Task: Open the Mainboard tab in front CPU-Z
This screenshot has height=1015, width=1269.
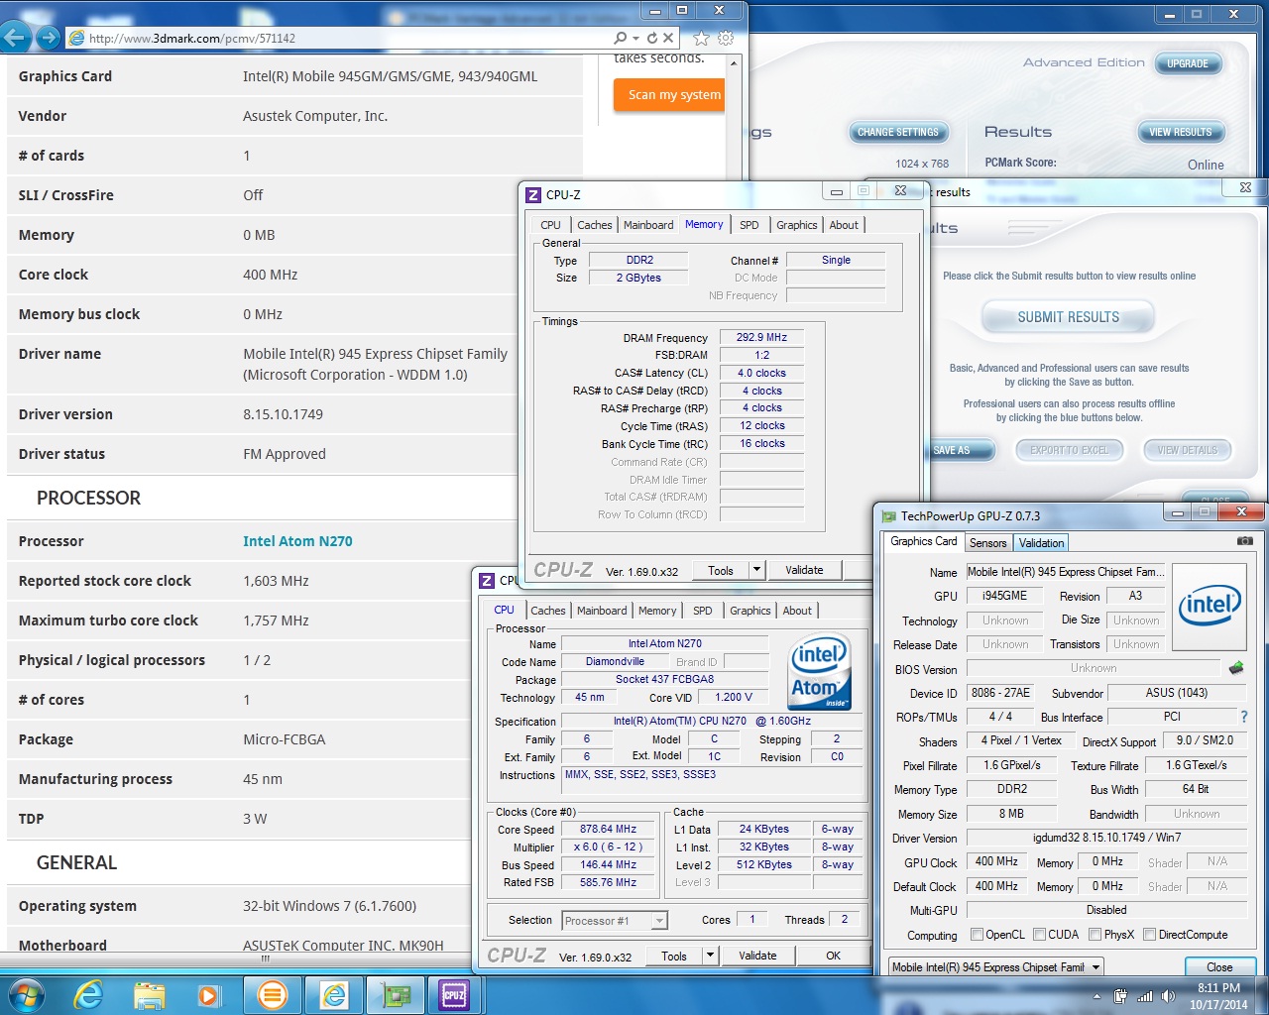Action: pyautogui.click(x=602, y=611)
